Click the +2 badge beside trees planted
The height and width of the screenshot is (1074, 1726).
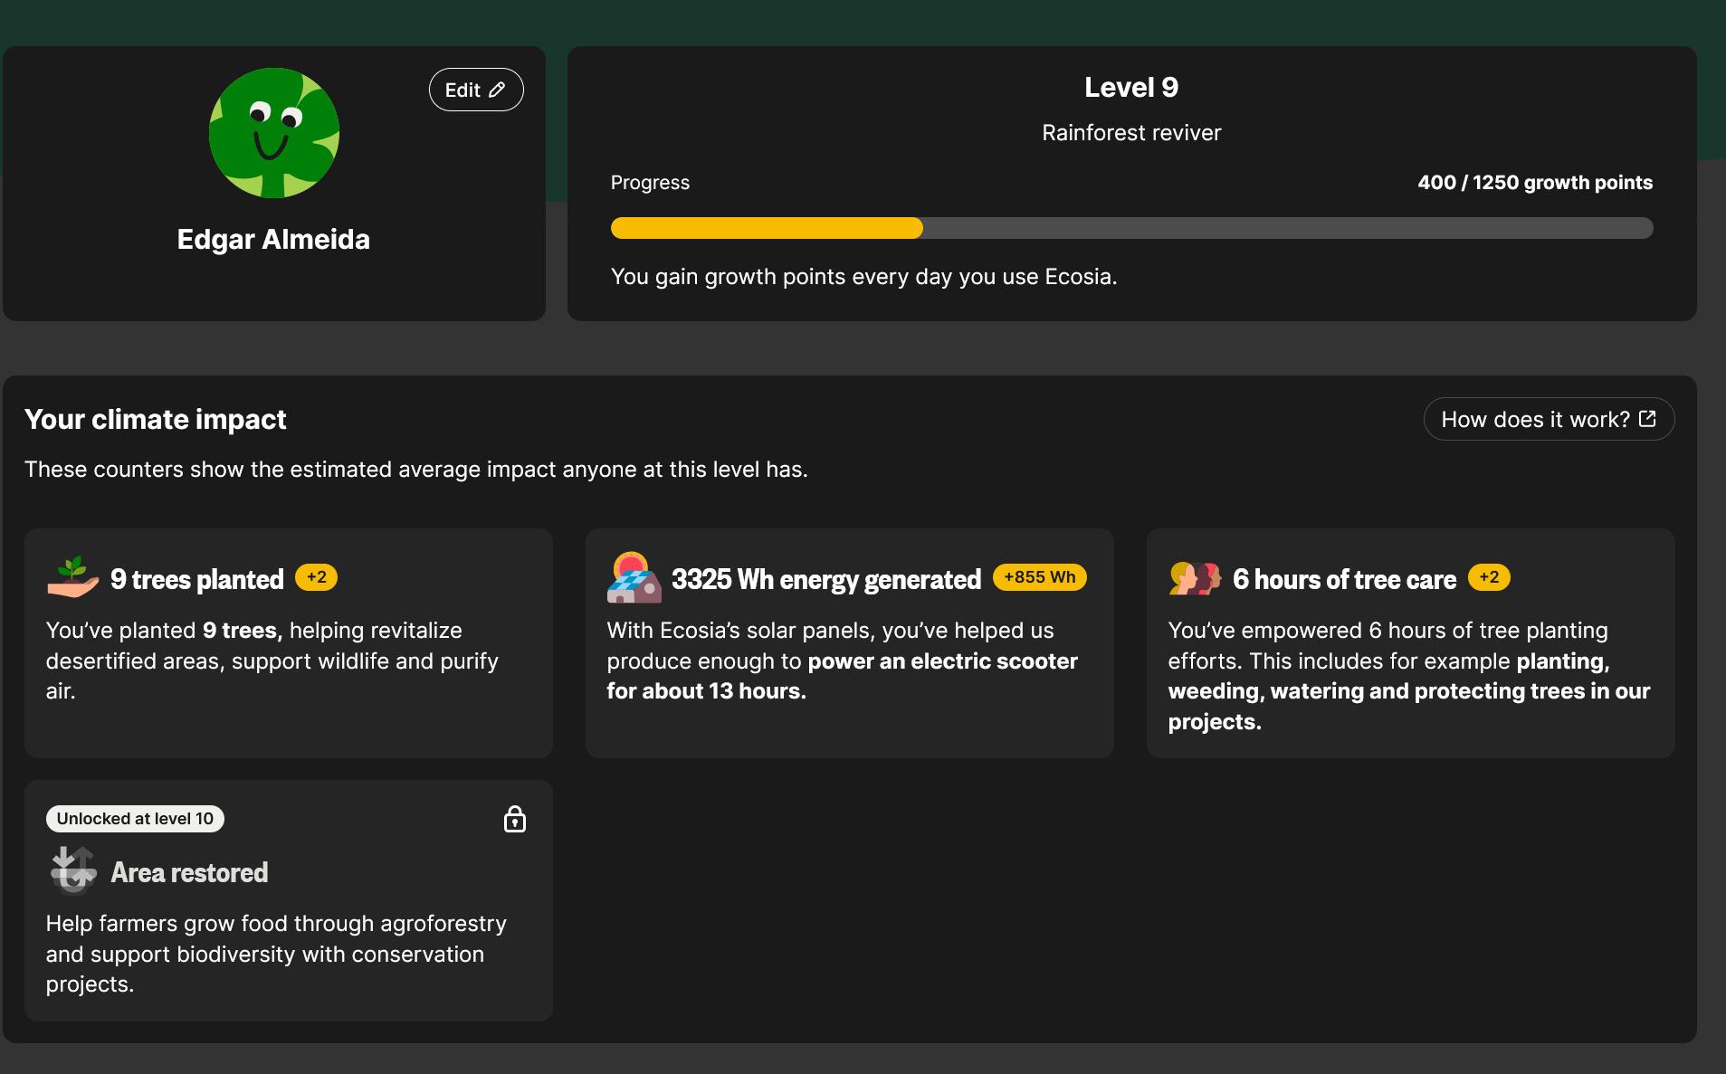[316, 577]
